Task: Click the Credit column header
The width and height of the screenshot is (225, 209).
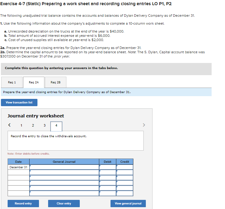Action: tap(125, 162)
